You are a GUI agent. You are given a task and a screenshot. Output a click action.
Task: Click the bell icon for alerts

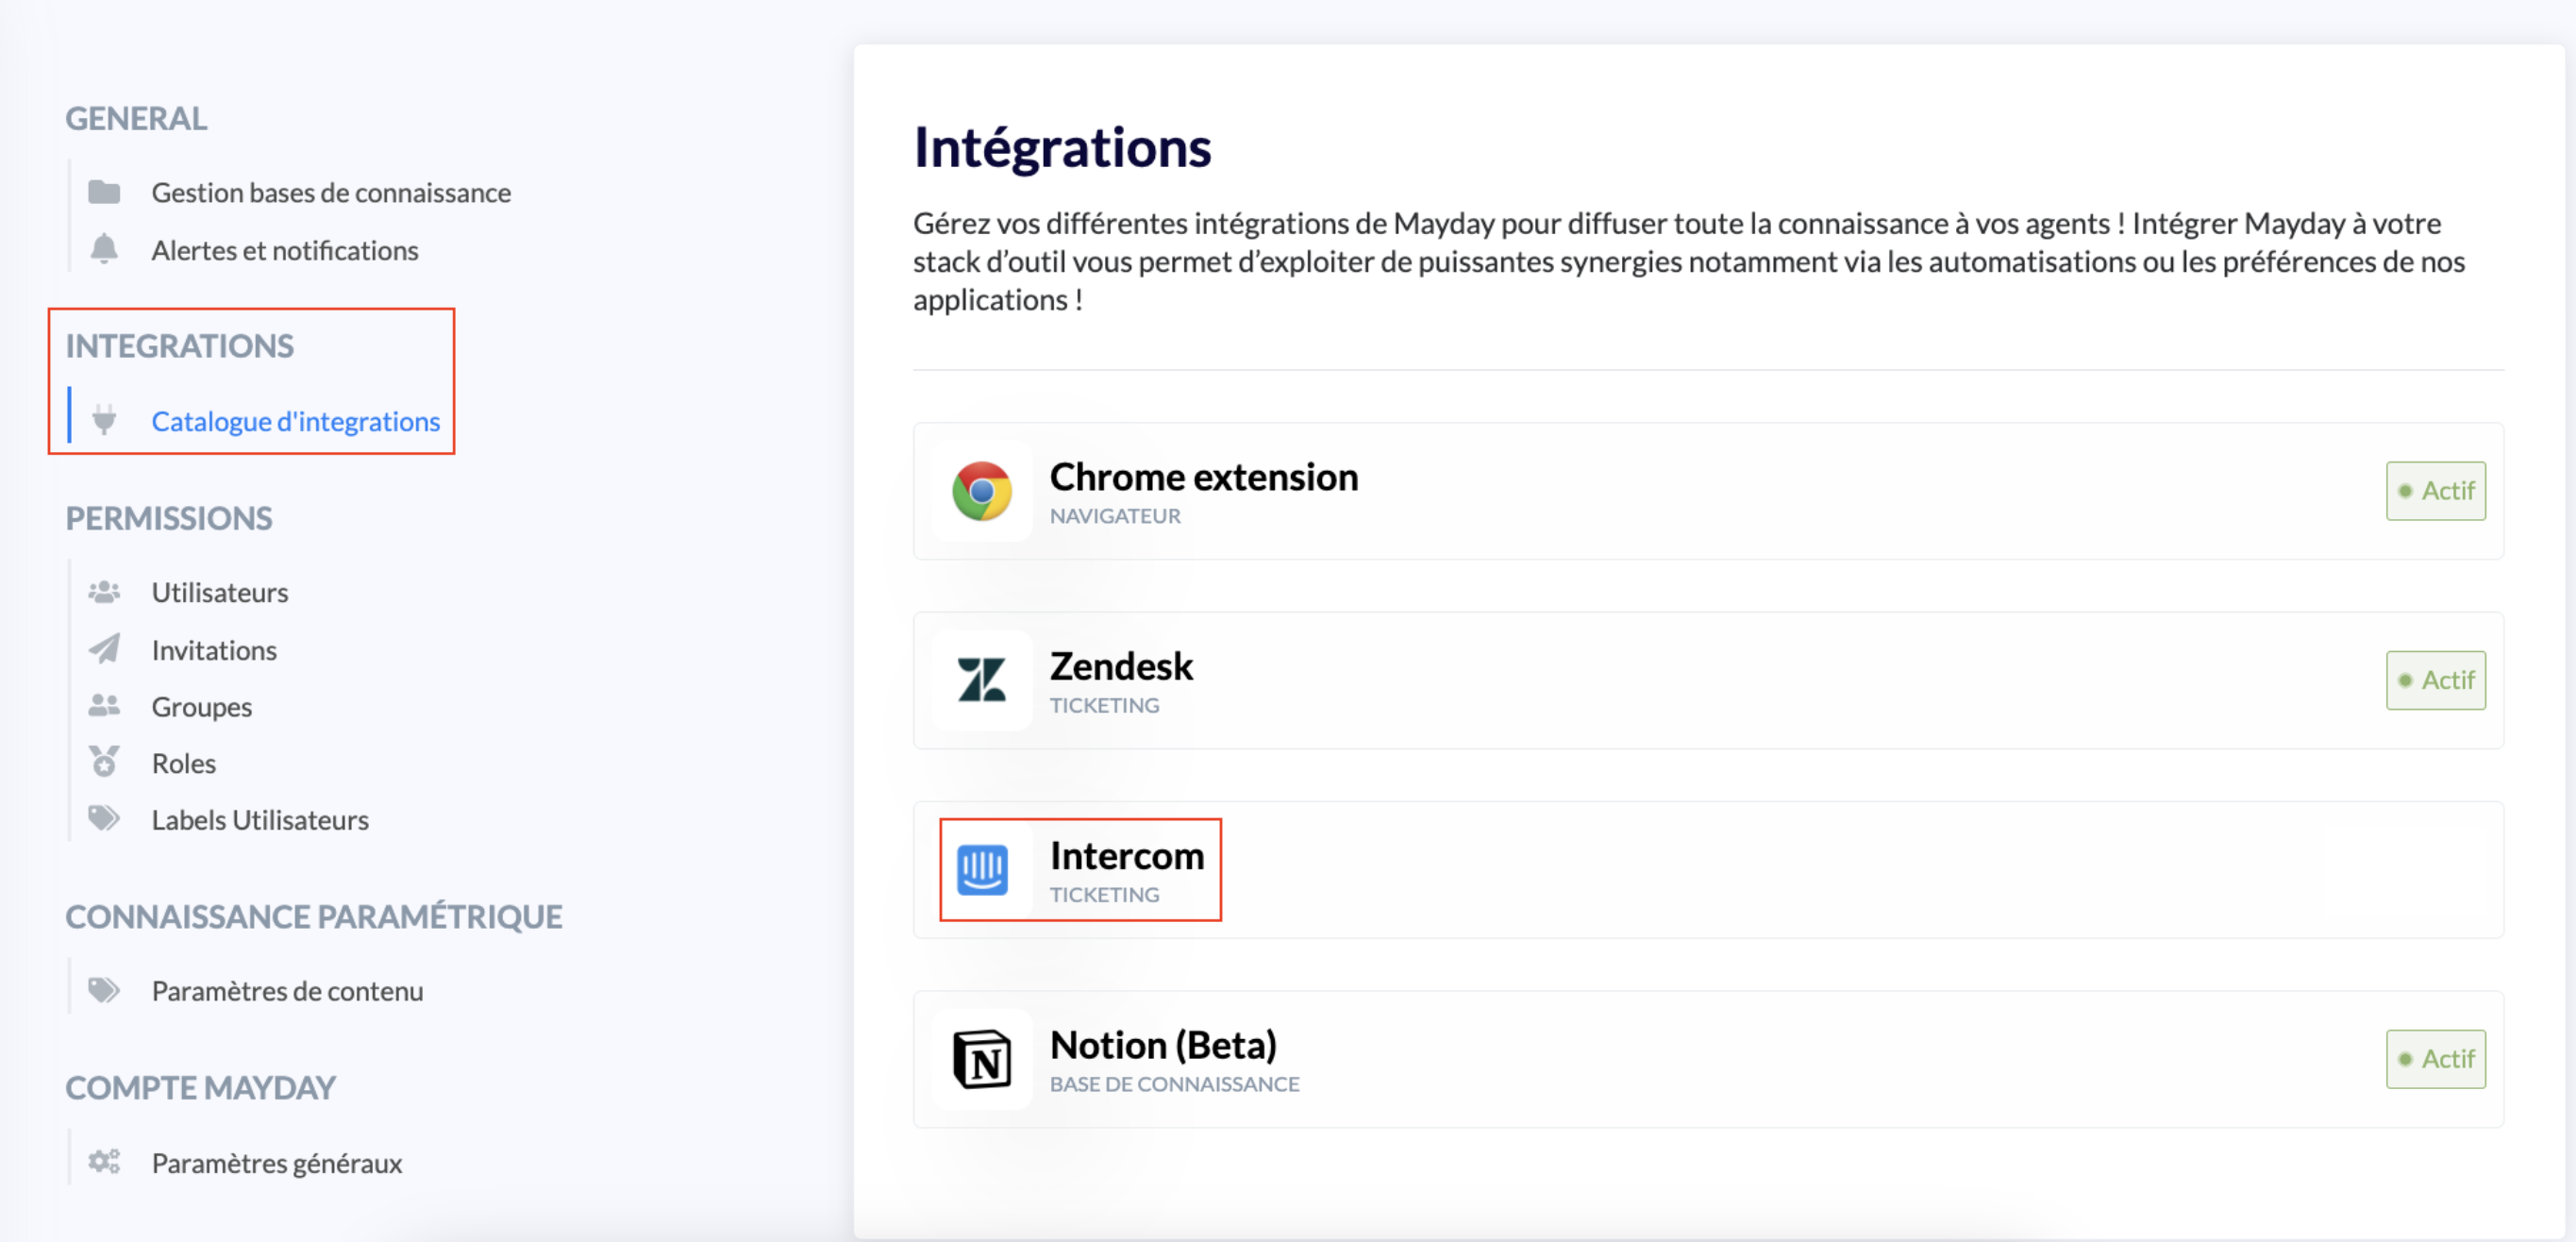pyautogui.click(x=104, y=249)
